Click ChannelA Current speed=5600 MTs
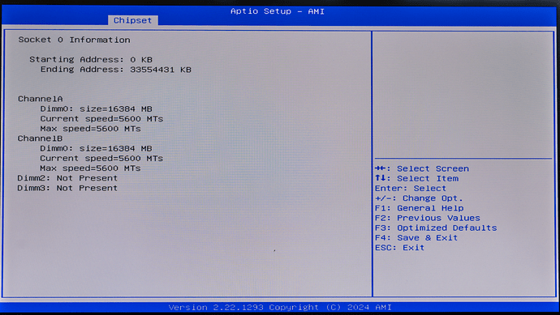 pyautogui.click(x=101, y=119)
